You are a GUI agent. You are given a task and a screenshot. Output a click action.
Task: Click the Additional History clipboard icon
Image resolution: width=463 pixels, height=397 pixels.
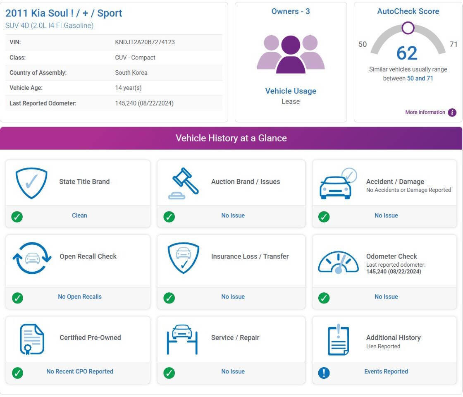pyautogui.click(x=338, y=340)
